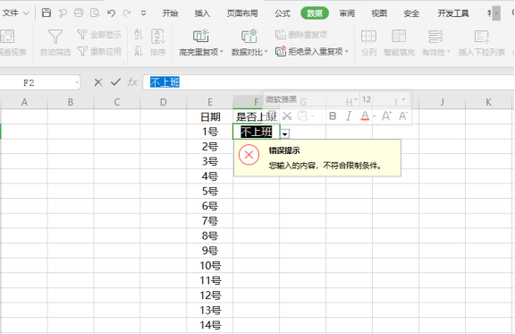Expand the 拒绝录入重复项 dropdown
Screen dimensions: 515x334
[x=347, y=52]
